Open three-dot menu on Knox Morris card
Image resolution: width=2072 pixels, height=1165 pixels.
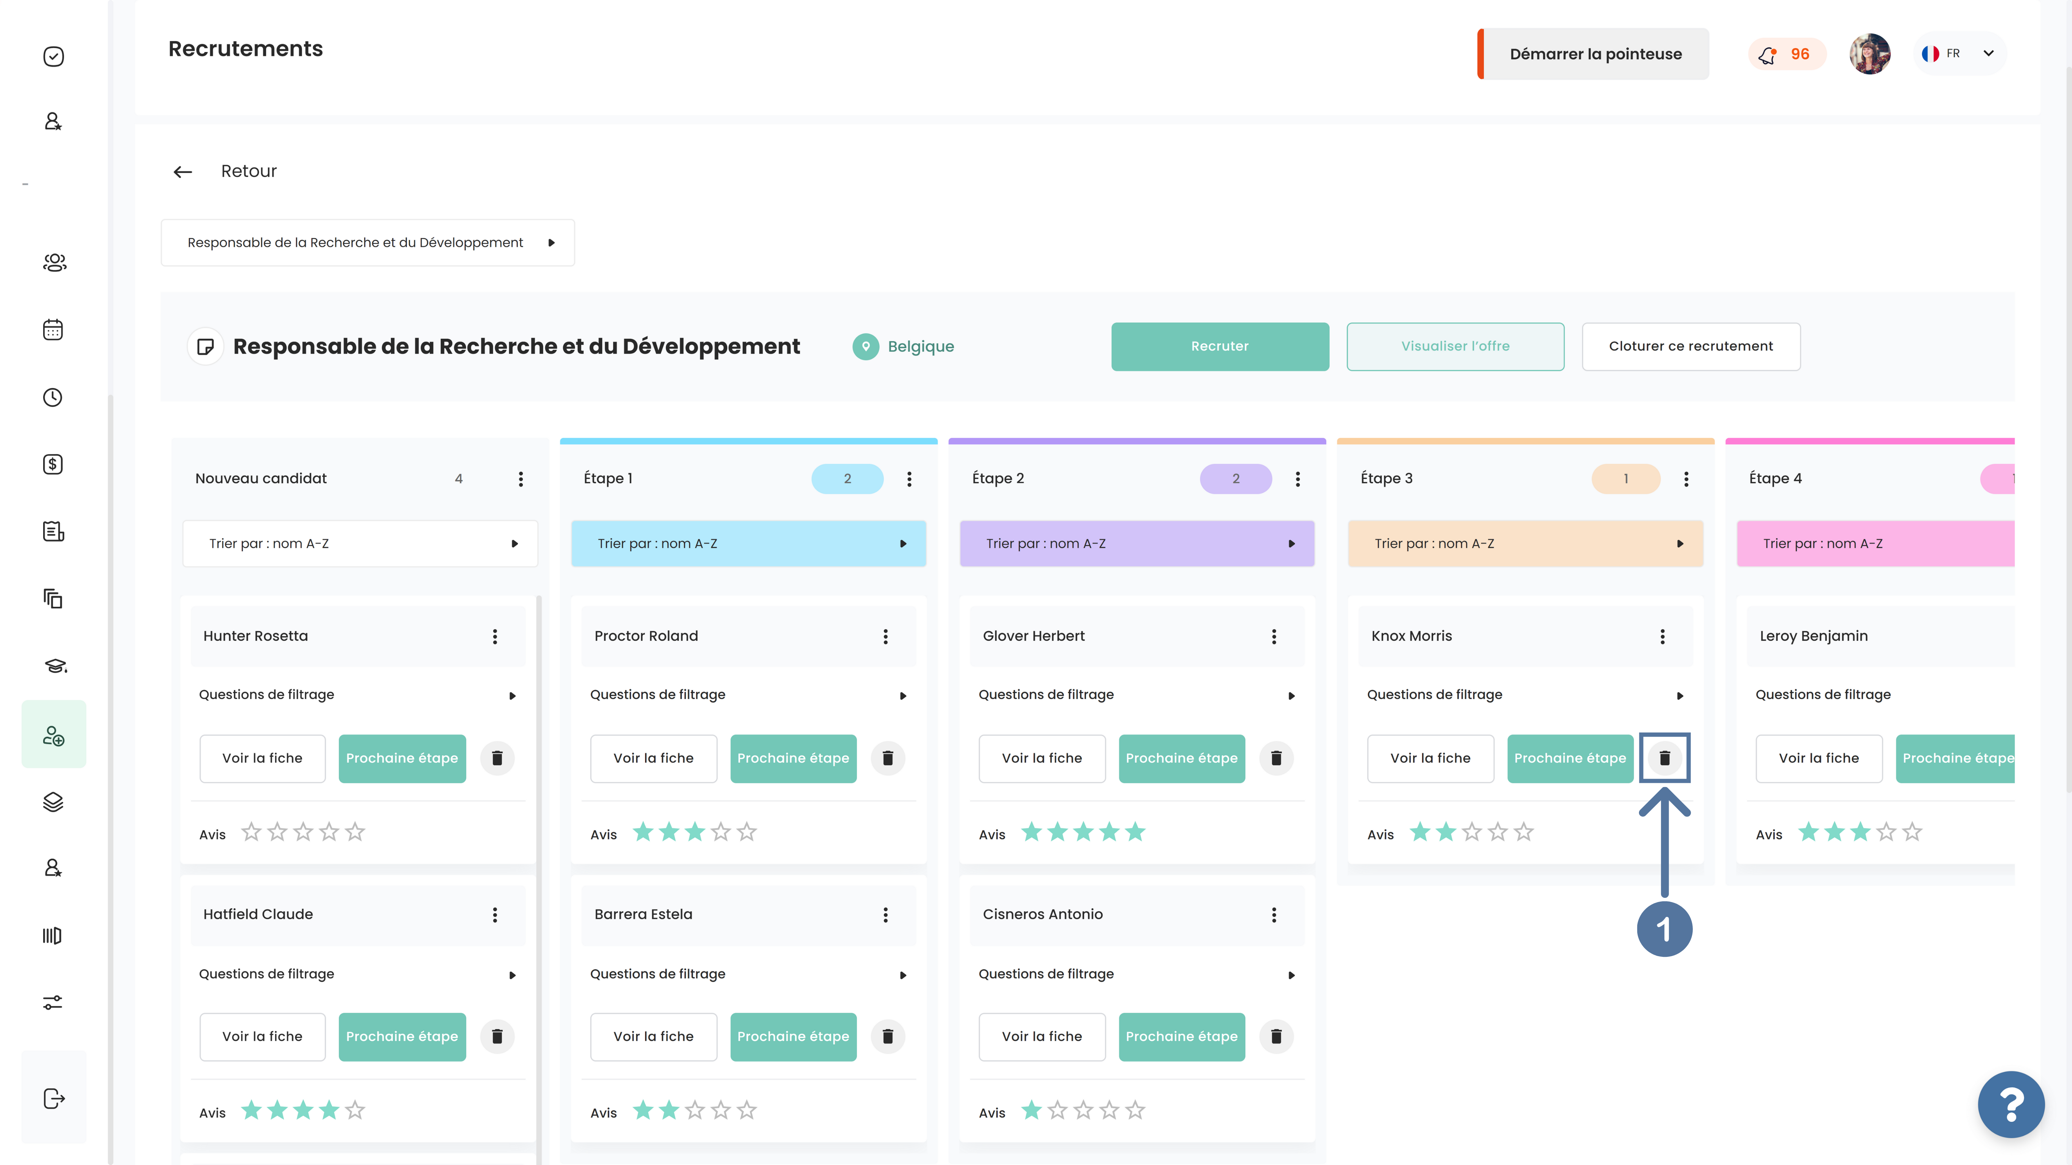tap(1662, 637)
